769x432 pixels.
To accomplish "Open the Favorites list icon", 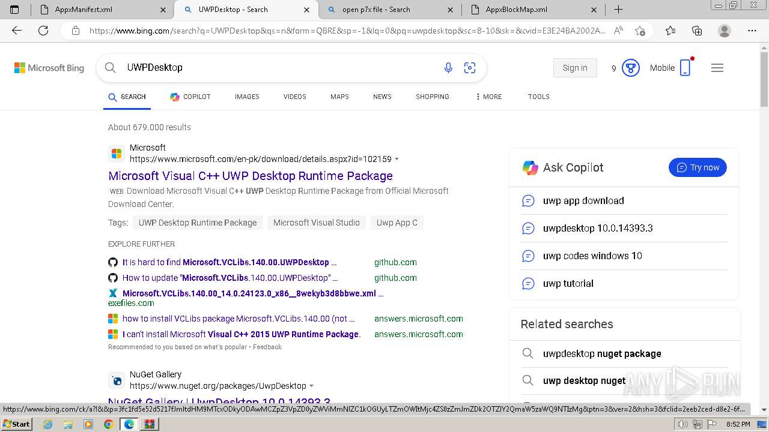I will 670,31.
